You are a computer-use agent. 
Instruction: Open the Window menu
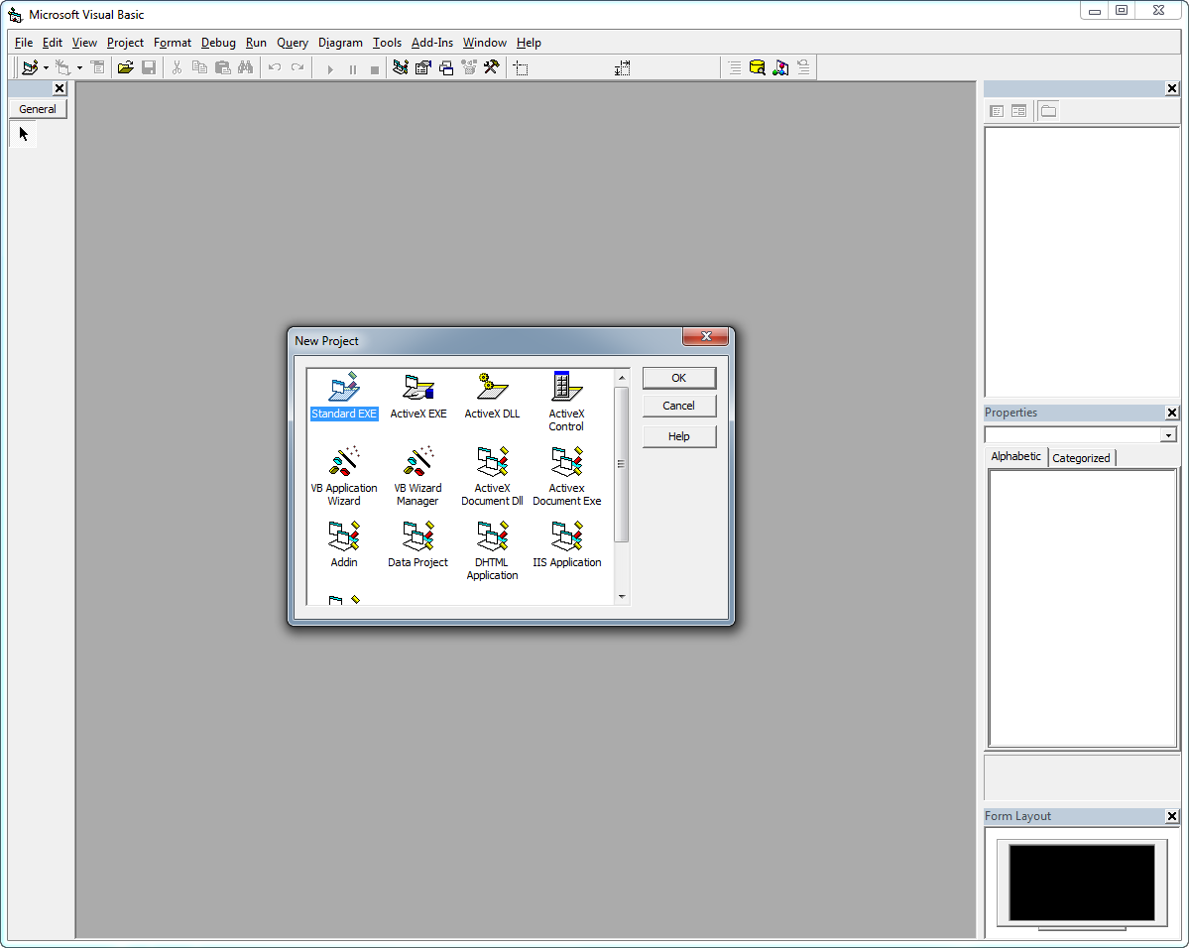(485, 43)
